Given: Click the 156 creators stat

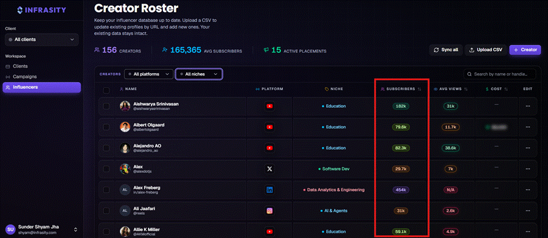Looking at the screenshot, I should (x=118, y=51).
